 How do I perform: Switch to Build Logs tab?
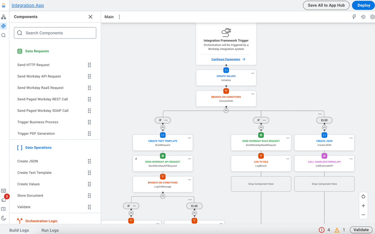(x=19, y=230)
